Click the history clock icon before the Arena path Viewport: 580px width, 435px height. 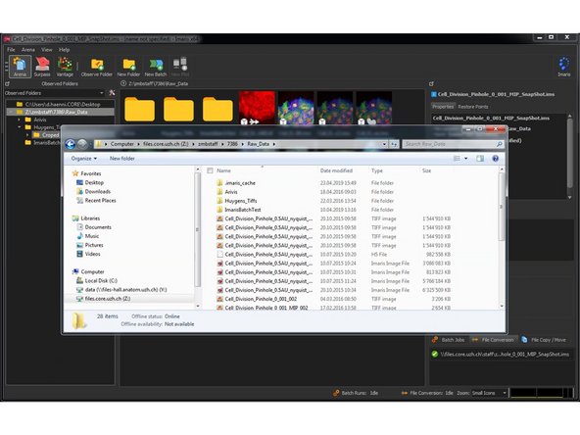[123, 83]
